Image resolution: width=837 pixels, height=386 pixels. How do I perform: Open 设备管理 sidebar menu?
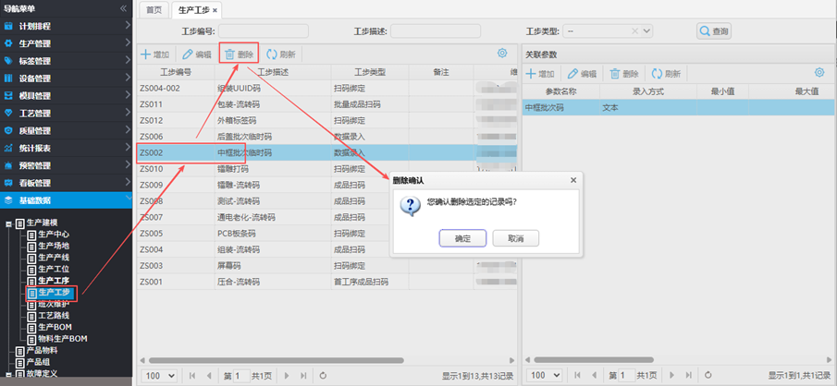pyautogui.click(x=67, y=78)
